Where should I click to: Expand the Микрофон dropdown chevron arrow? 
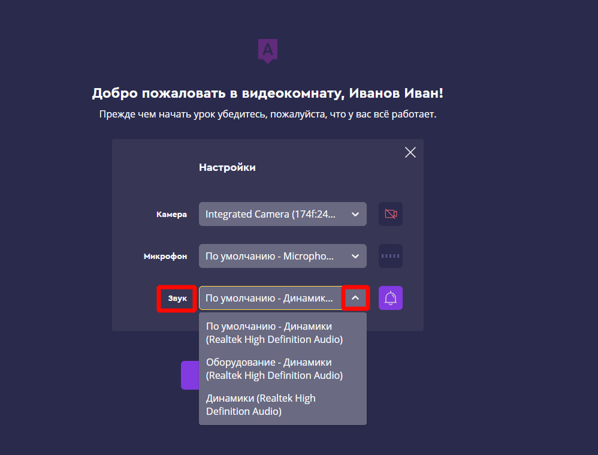[355, 256]
